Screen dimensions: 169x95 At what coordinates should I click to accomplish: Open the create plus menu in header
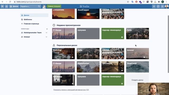(154, 6)
